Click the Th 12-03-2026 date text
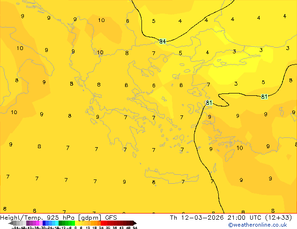 (197, 218)
